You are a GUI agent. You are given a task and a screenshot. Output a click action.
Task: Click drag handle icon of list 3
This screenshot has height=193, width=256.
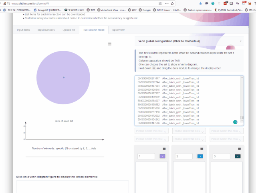point(239,149)
